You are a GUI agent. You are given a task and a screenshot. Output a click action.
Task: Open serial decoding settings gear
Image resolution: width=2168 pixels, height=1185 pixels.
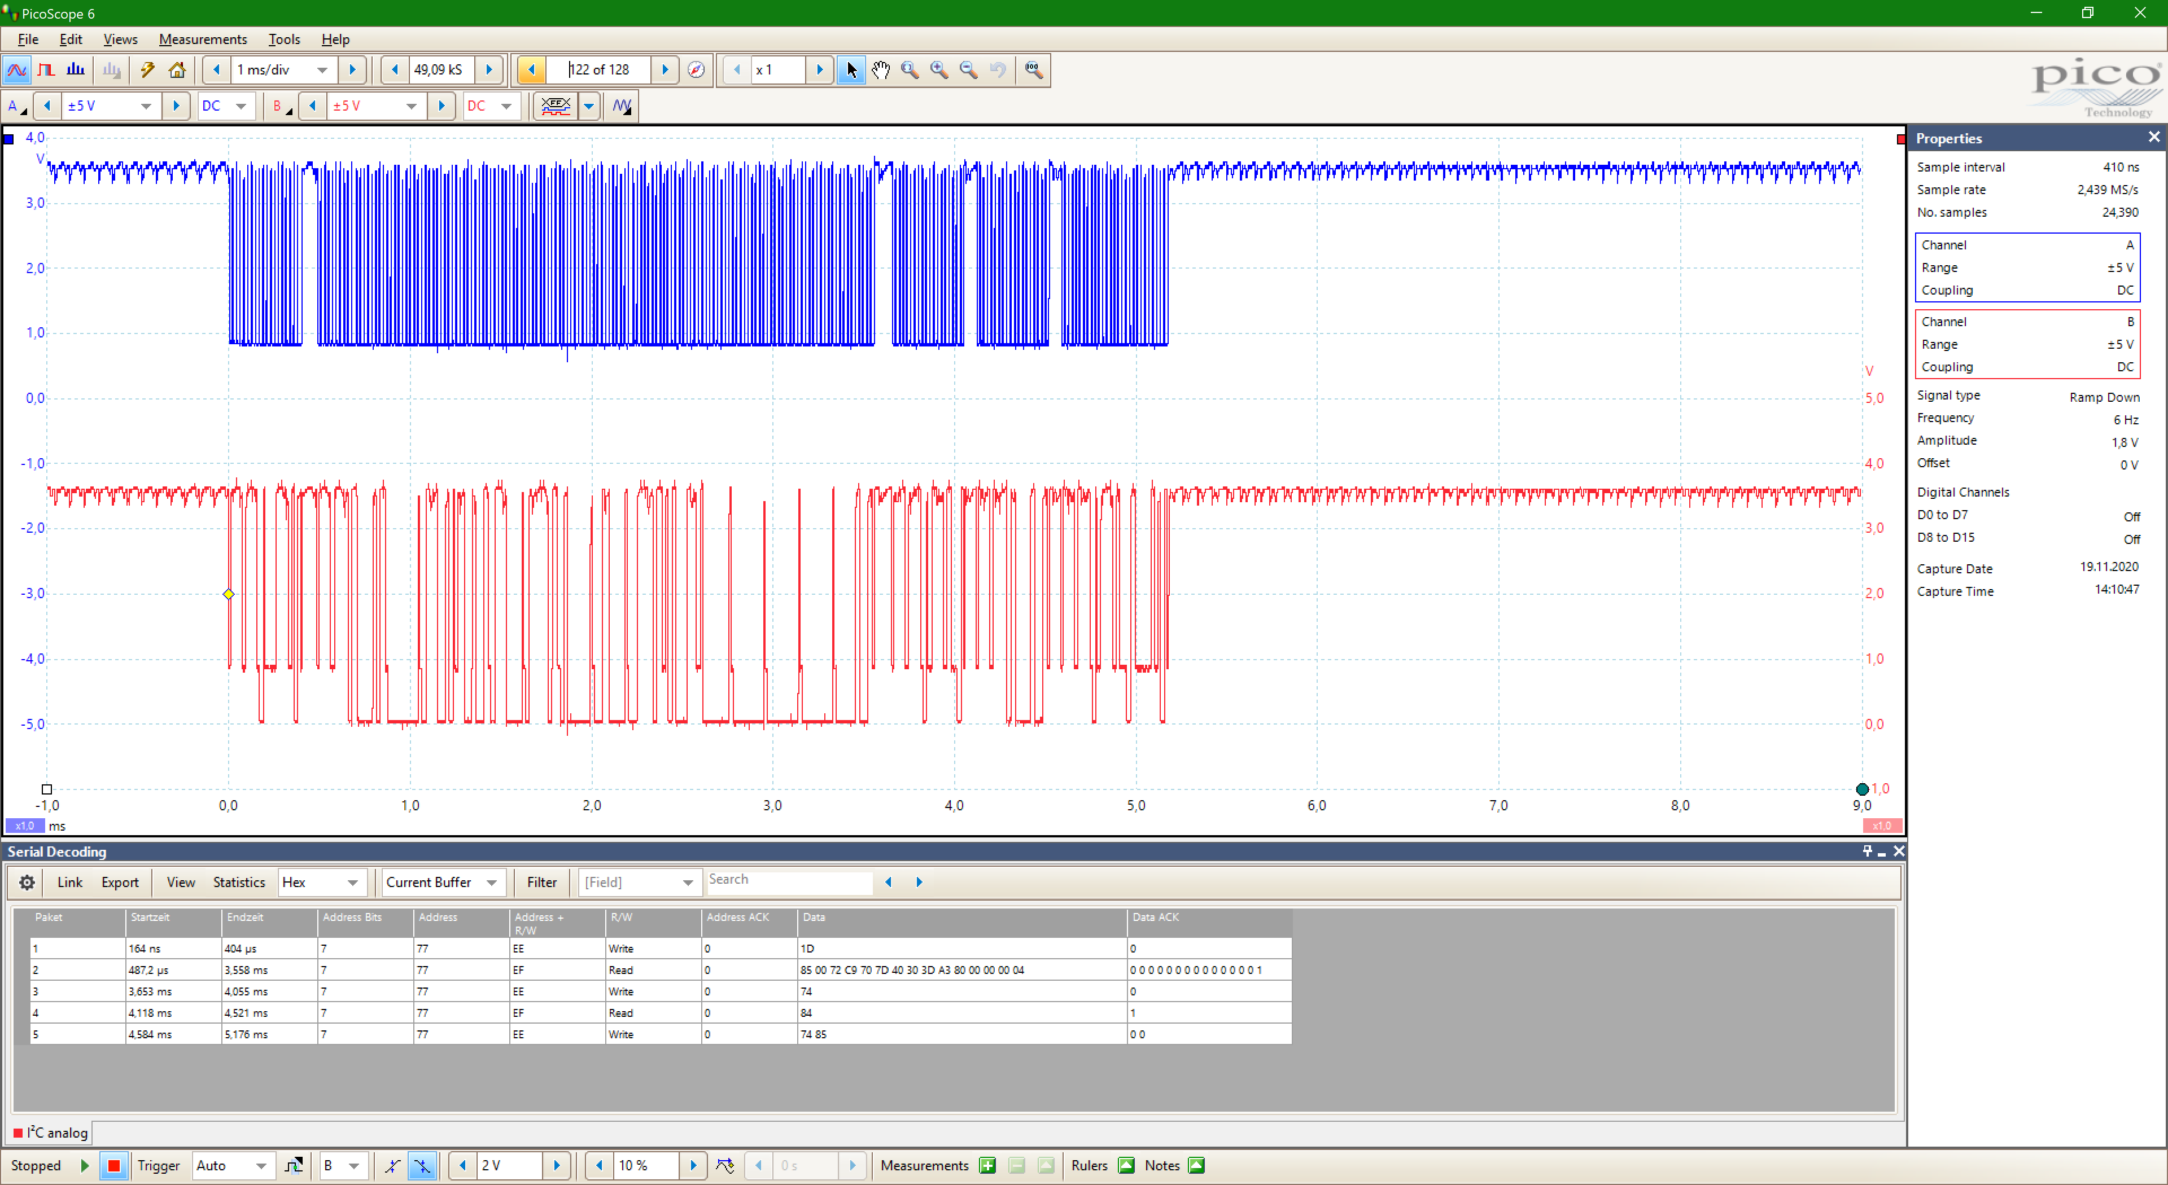tap(27, 882)
